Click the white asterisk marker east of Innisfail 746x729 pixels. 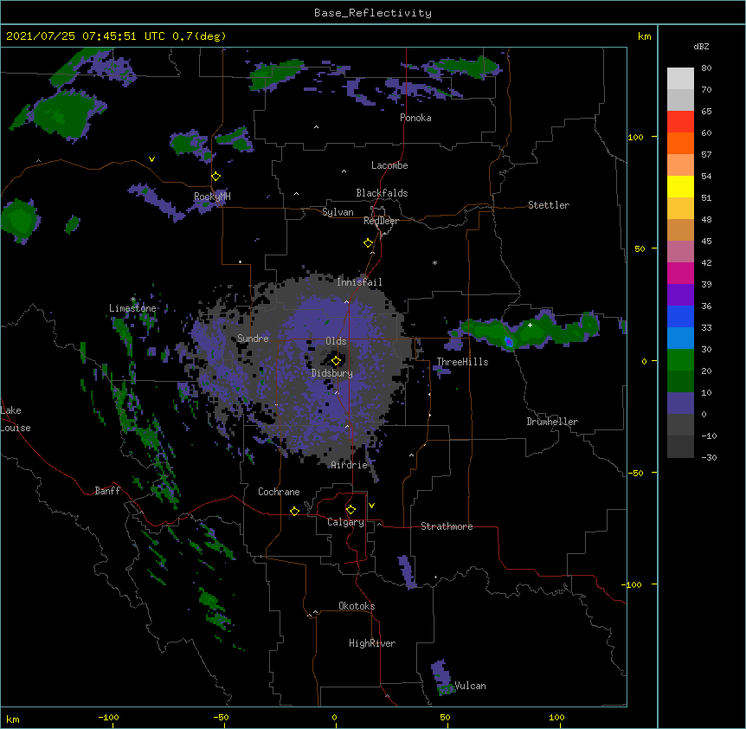(434, 262)
